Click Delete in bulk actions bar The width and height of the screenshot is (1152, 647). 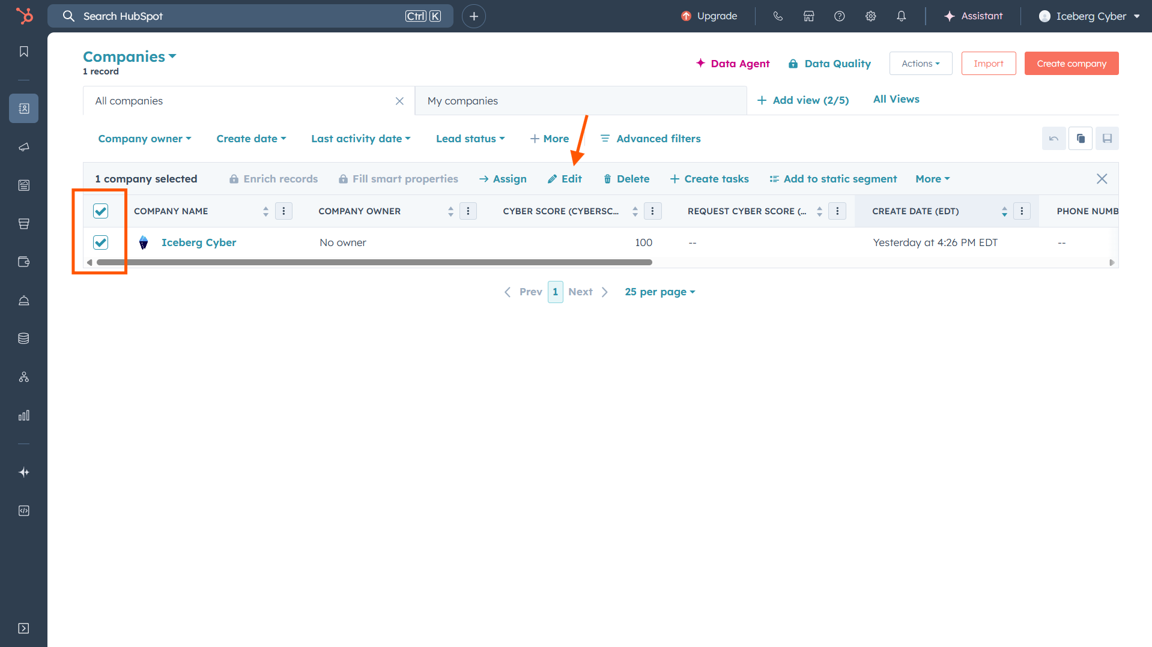626,179
